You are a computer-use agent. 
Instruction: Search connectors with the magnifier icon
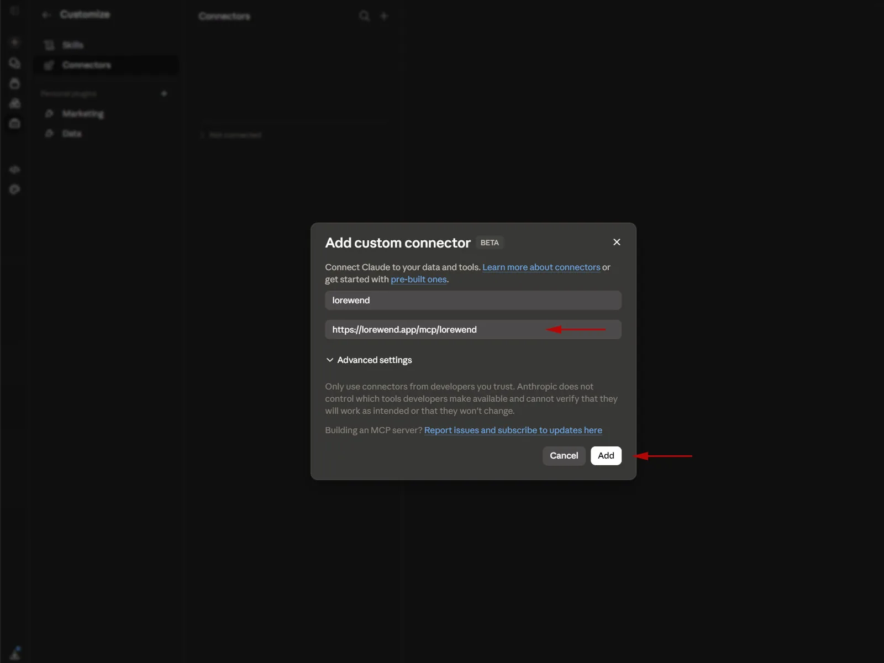(x=364, y=16)
